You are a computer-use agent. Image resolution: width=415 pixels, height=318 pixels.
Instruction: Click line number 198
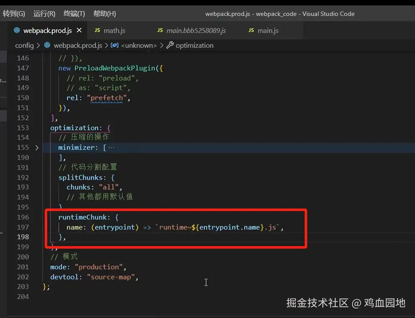click(23, 237)
